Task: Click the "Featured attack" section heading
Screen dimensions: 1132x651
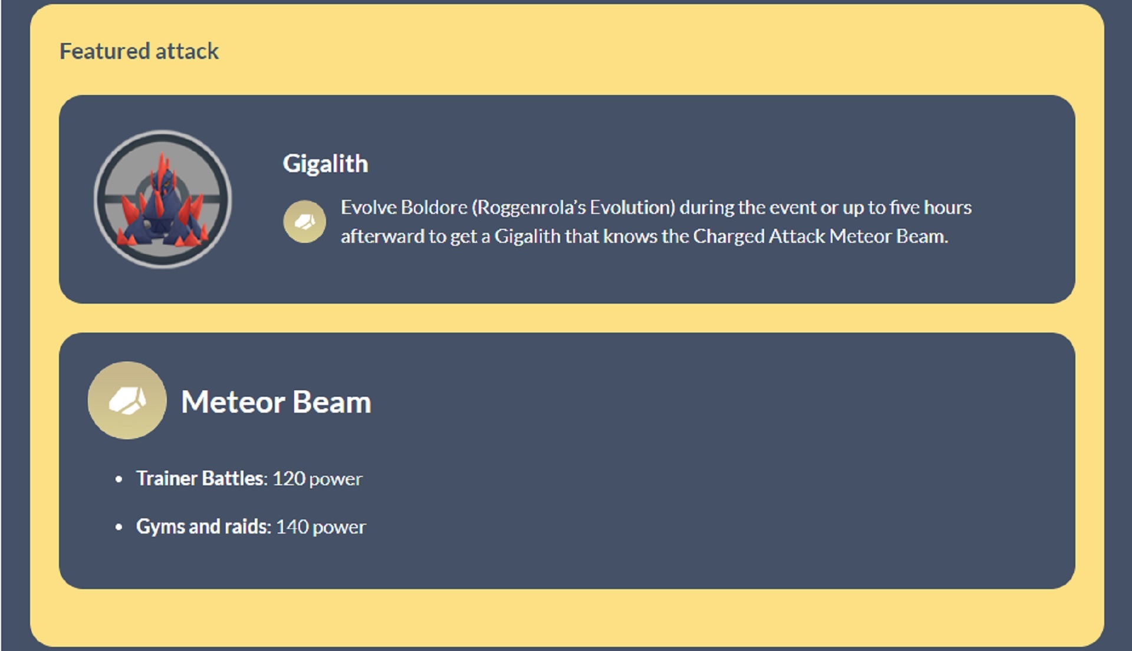Action: [x=139, y=51]
